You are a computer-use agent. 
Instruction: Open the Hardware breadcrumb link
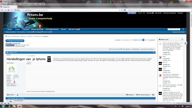click(37, 36)
